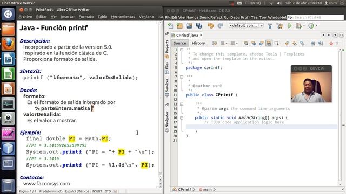The width and height of the screenshot is (346, 194).
Task: Click the date and time indicator in the top panel
Action: [303, 3]
